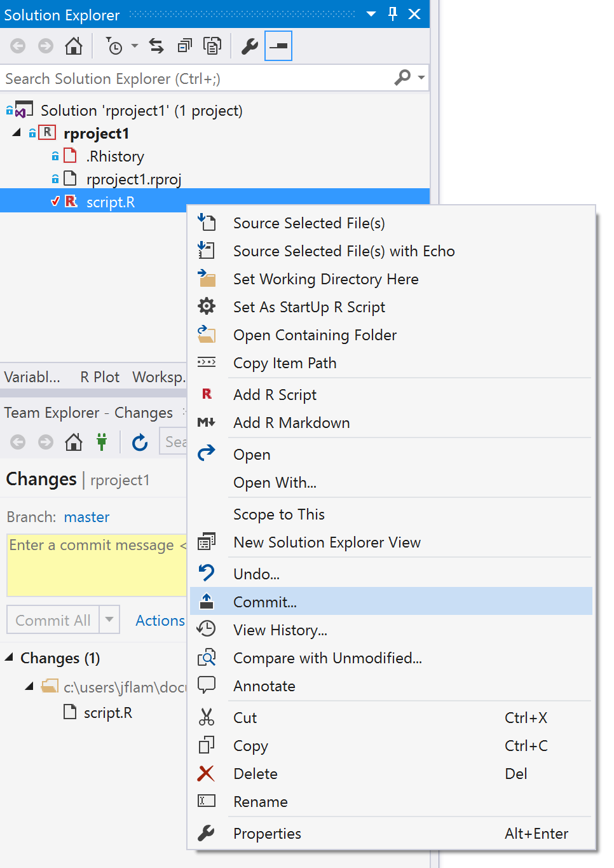The height and width of the screenshot is (868, 614).
Task: Click search magnifier icon in Solution Explorer
Action: tap(402, 78)
